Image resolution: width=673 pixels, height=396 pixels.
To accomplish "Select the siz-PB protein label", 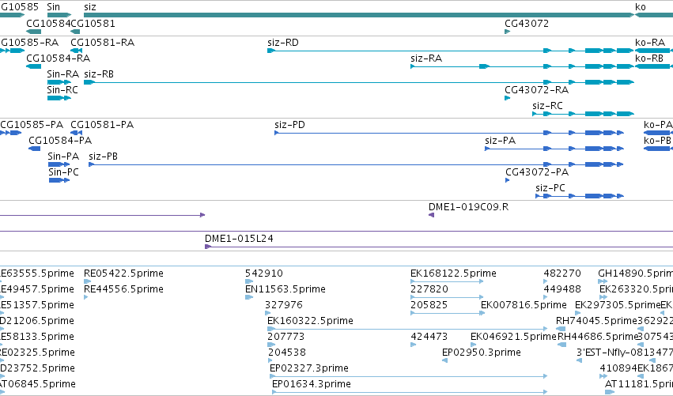I will pyautogui.click(x=103, y=157).
